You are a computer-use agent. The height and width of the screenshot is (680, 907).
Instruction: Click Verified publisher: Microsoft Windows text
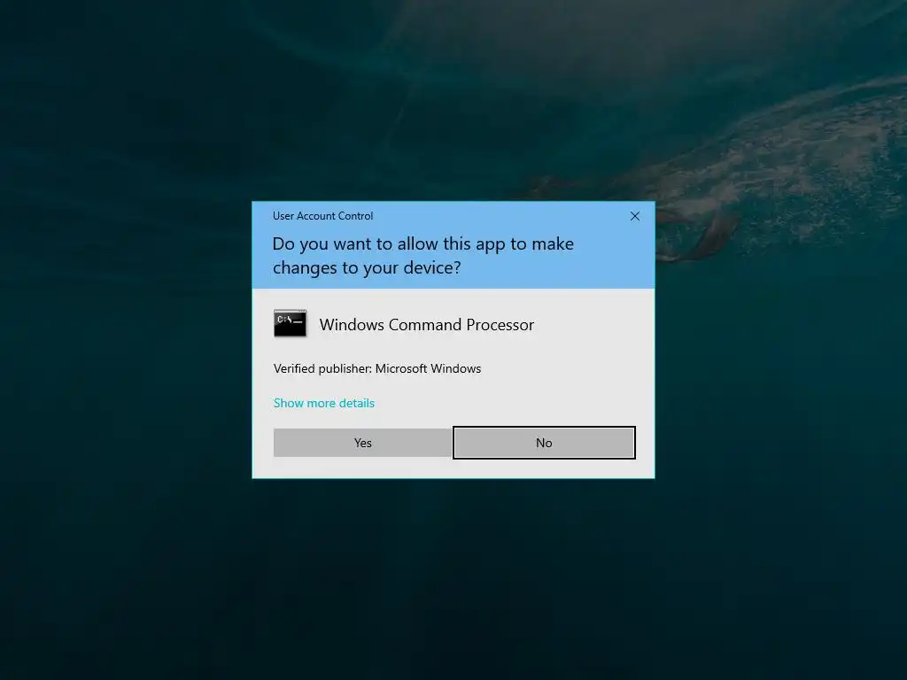coord(377,368)
